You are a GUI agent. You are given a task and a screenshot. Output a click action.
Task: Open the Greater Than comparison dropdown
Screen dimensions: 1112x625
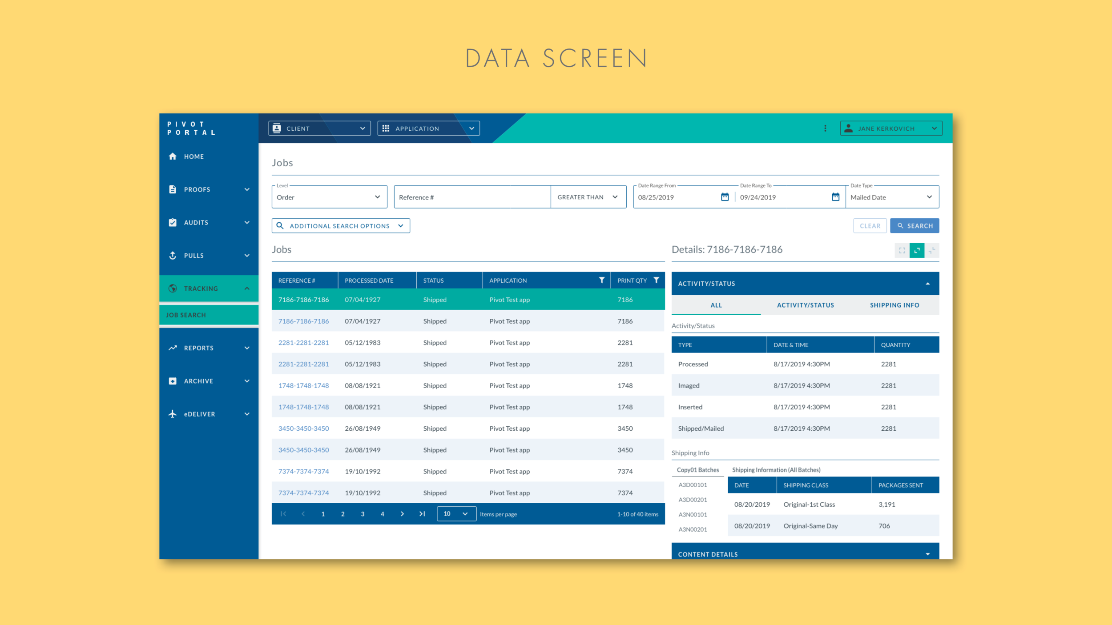click(x=588, y=197)
